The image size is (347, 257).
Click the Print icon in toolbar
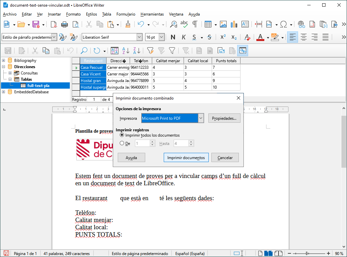[x=65, y=24]
